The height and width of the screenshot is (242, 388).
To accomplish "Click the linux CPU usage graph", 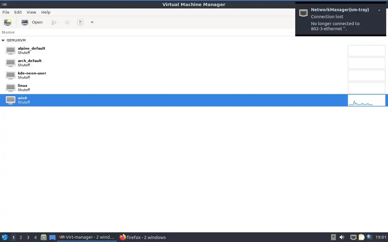I will click(x=366, y=88).
